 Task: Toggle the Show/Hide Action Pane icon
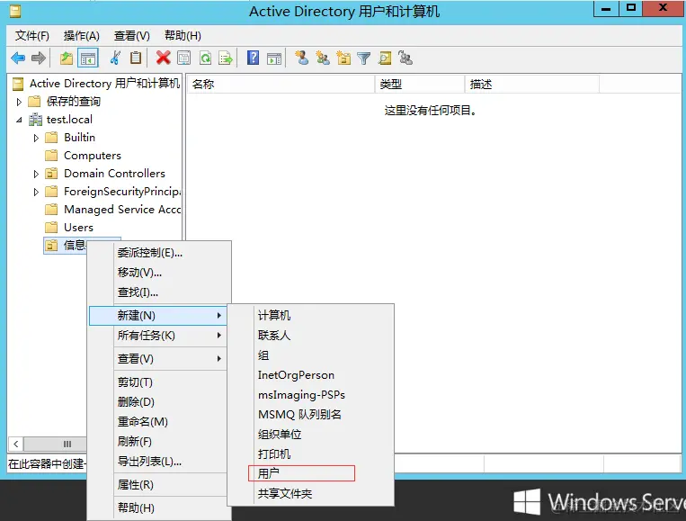[x=274, y=58]
